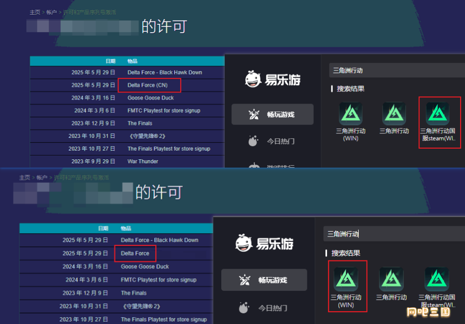Go to 帐户 breadcrumb in lower screenshot
The image size is (465, 324).
(42, 177)
